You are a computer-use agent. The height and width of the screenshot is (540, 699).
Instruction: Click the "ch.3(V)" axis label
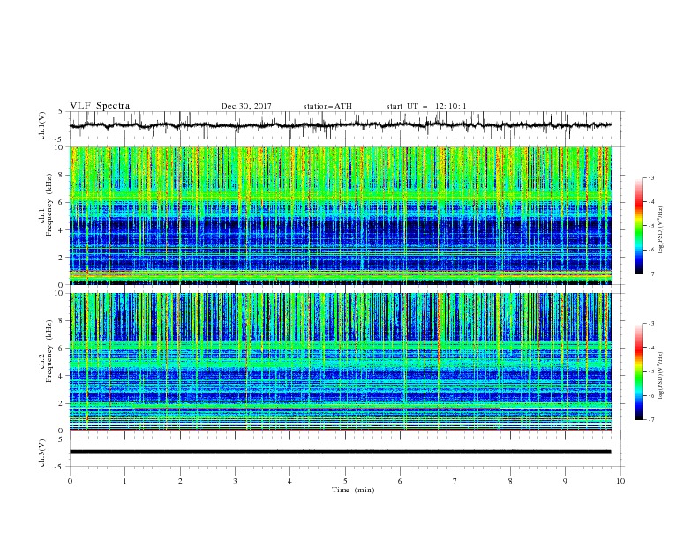pos(42,453)
